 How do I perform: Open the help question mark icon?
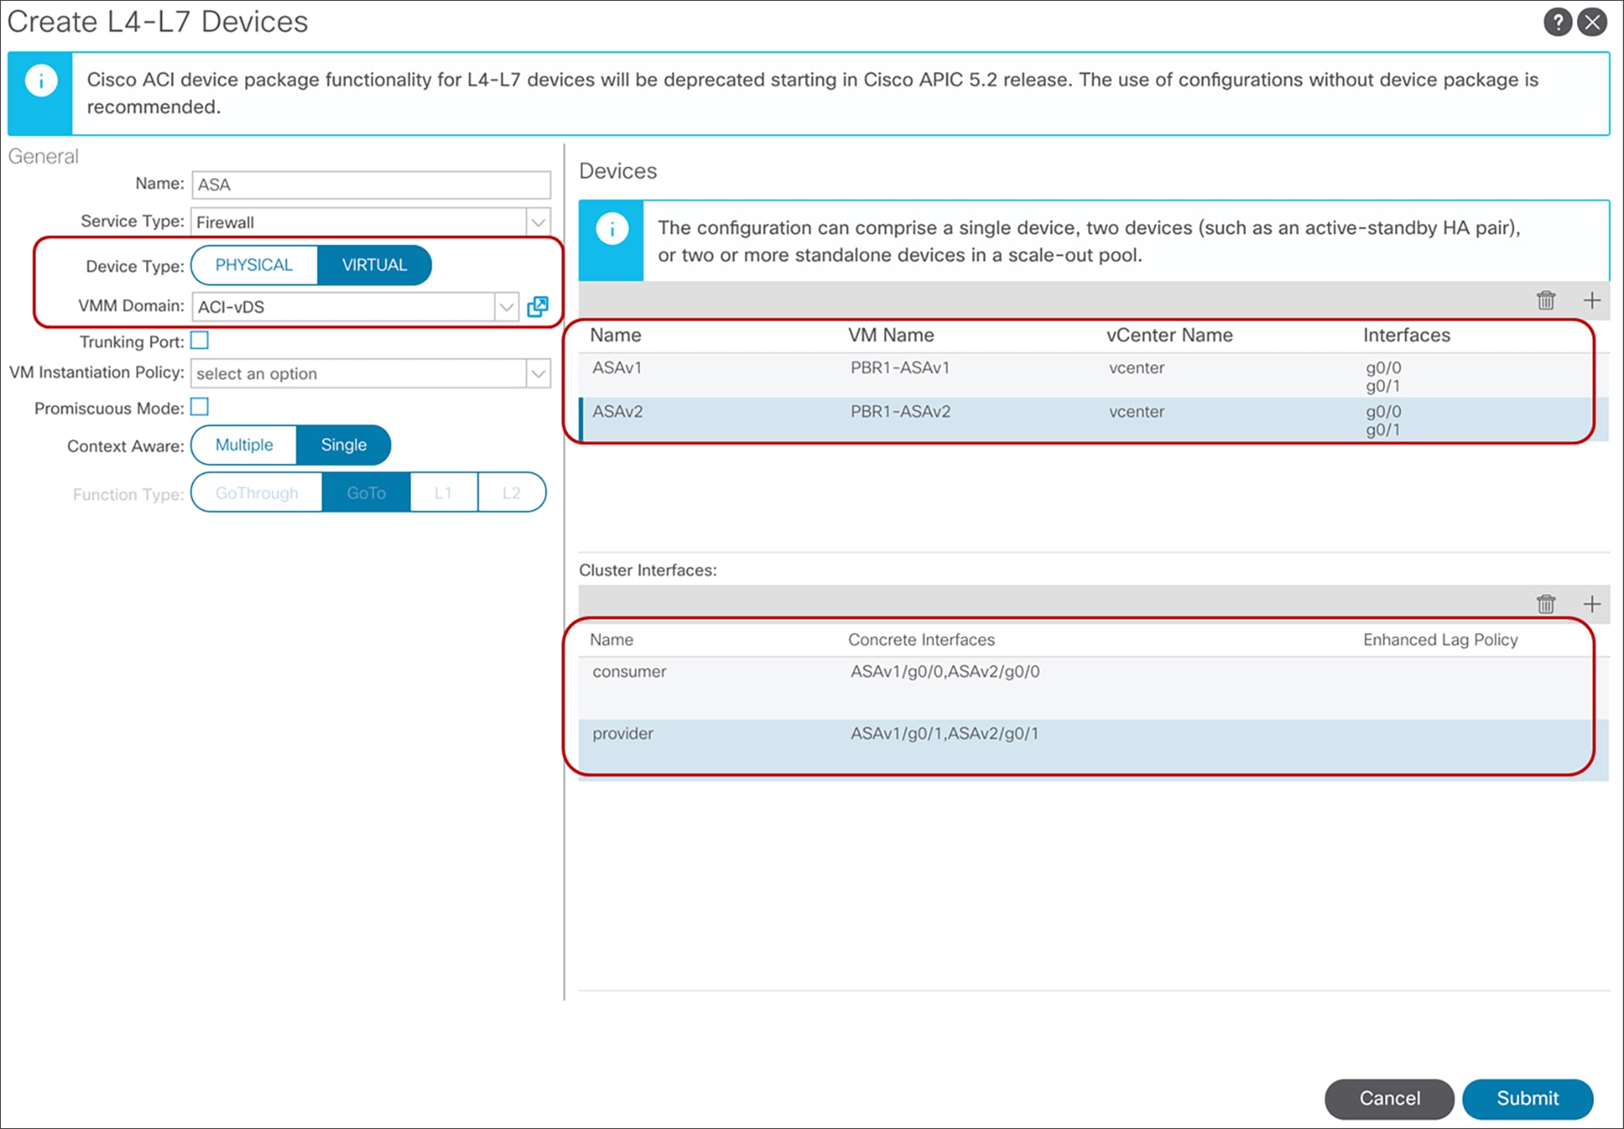coord(1558,22)
